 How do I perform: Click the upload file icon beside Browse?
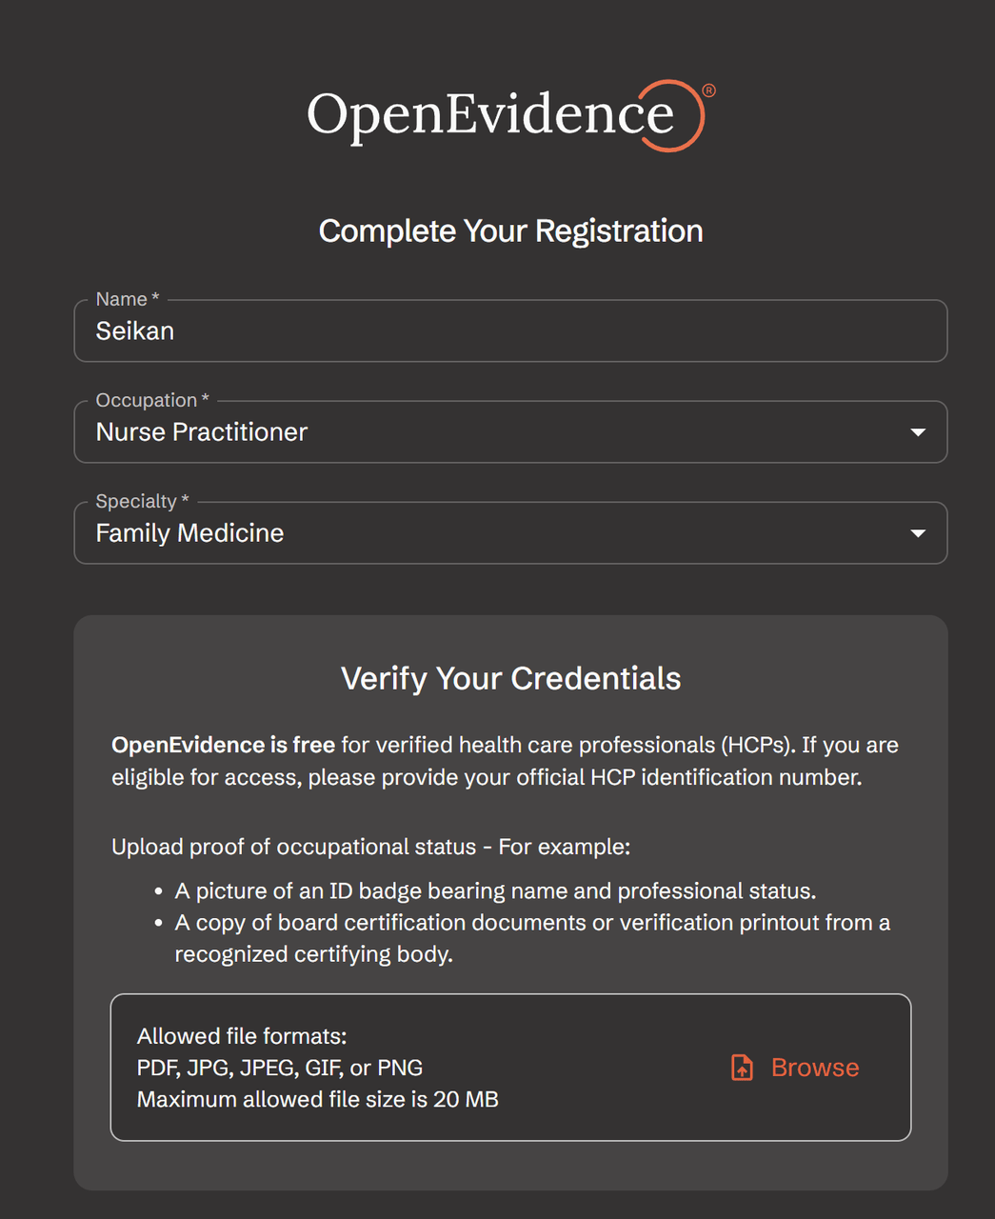(x=742, y=1068)
